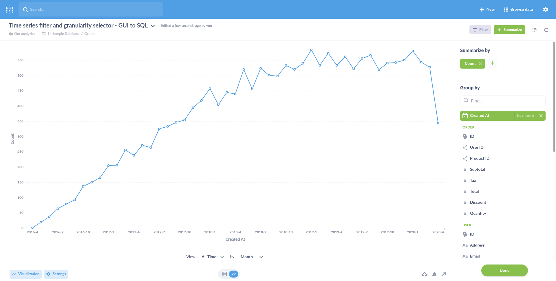
Task: Expand the question title menu chevron
Action: coord(153,26)
